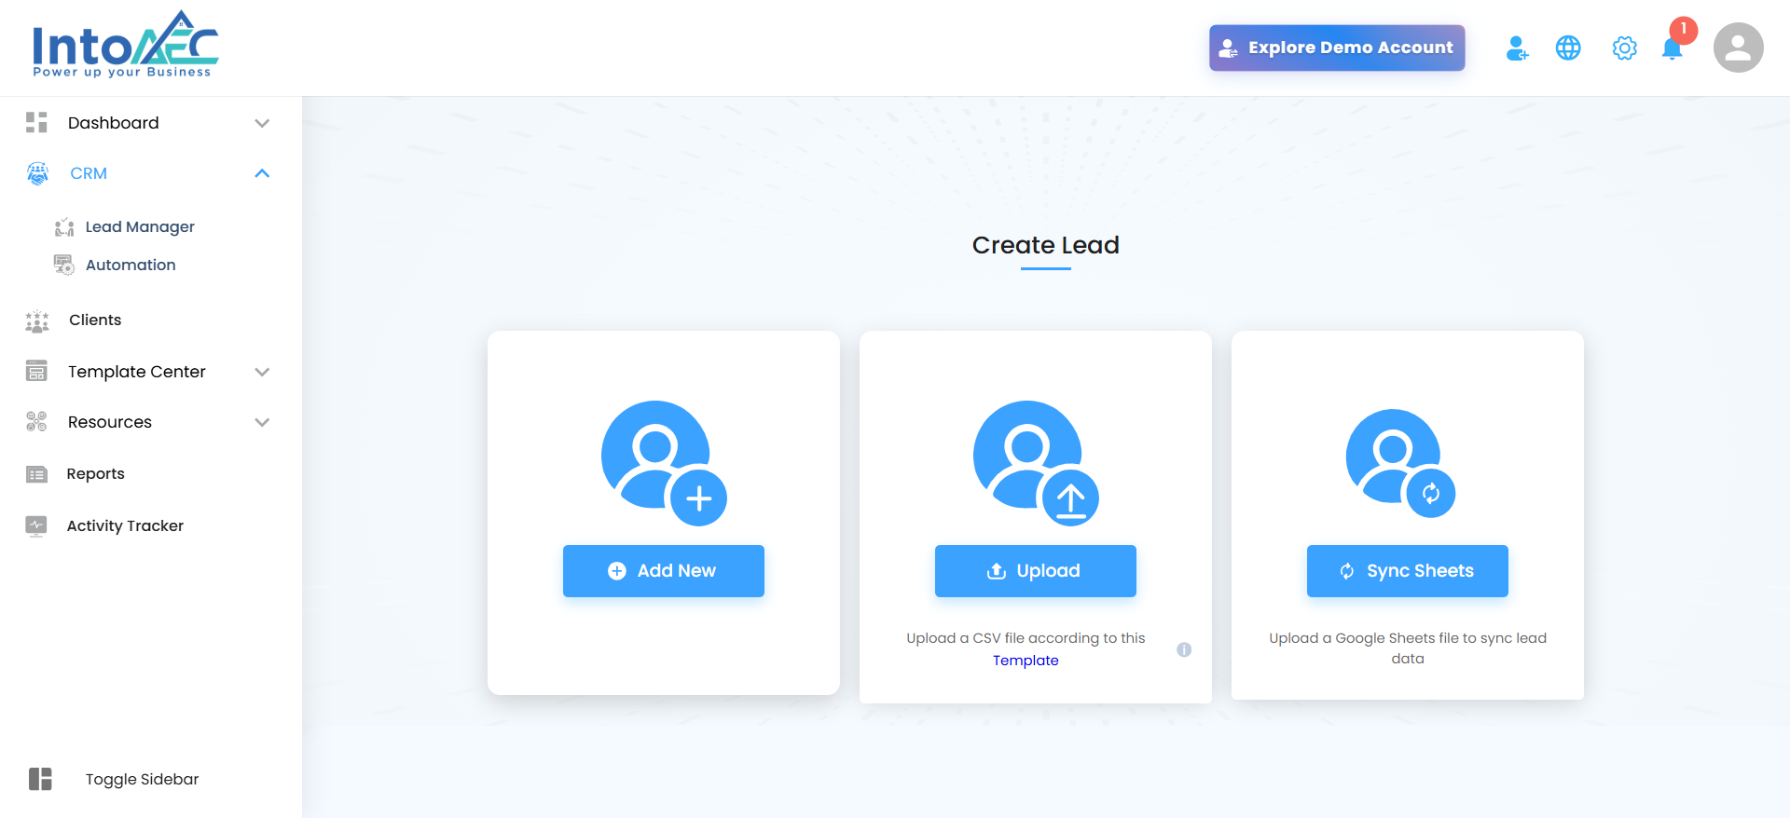Click 'Upload a Google Sheets file' description
The image size is (1790, 818).
1408,648
